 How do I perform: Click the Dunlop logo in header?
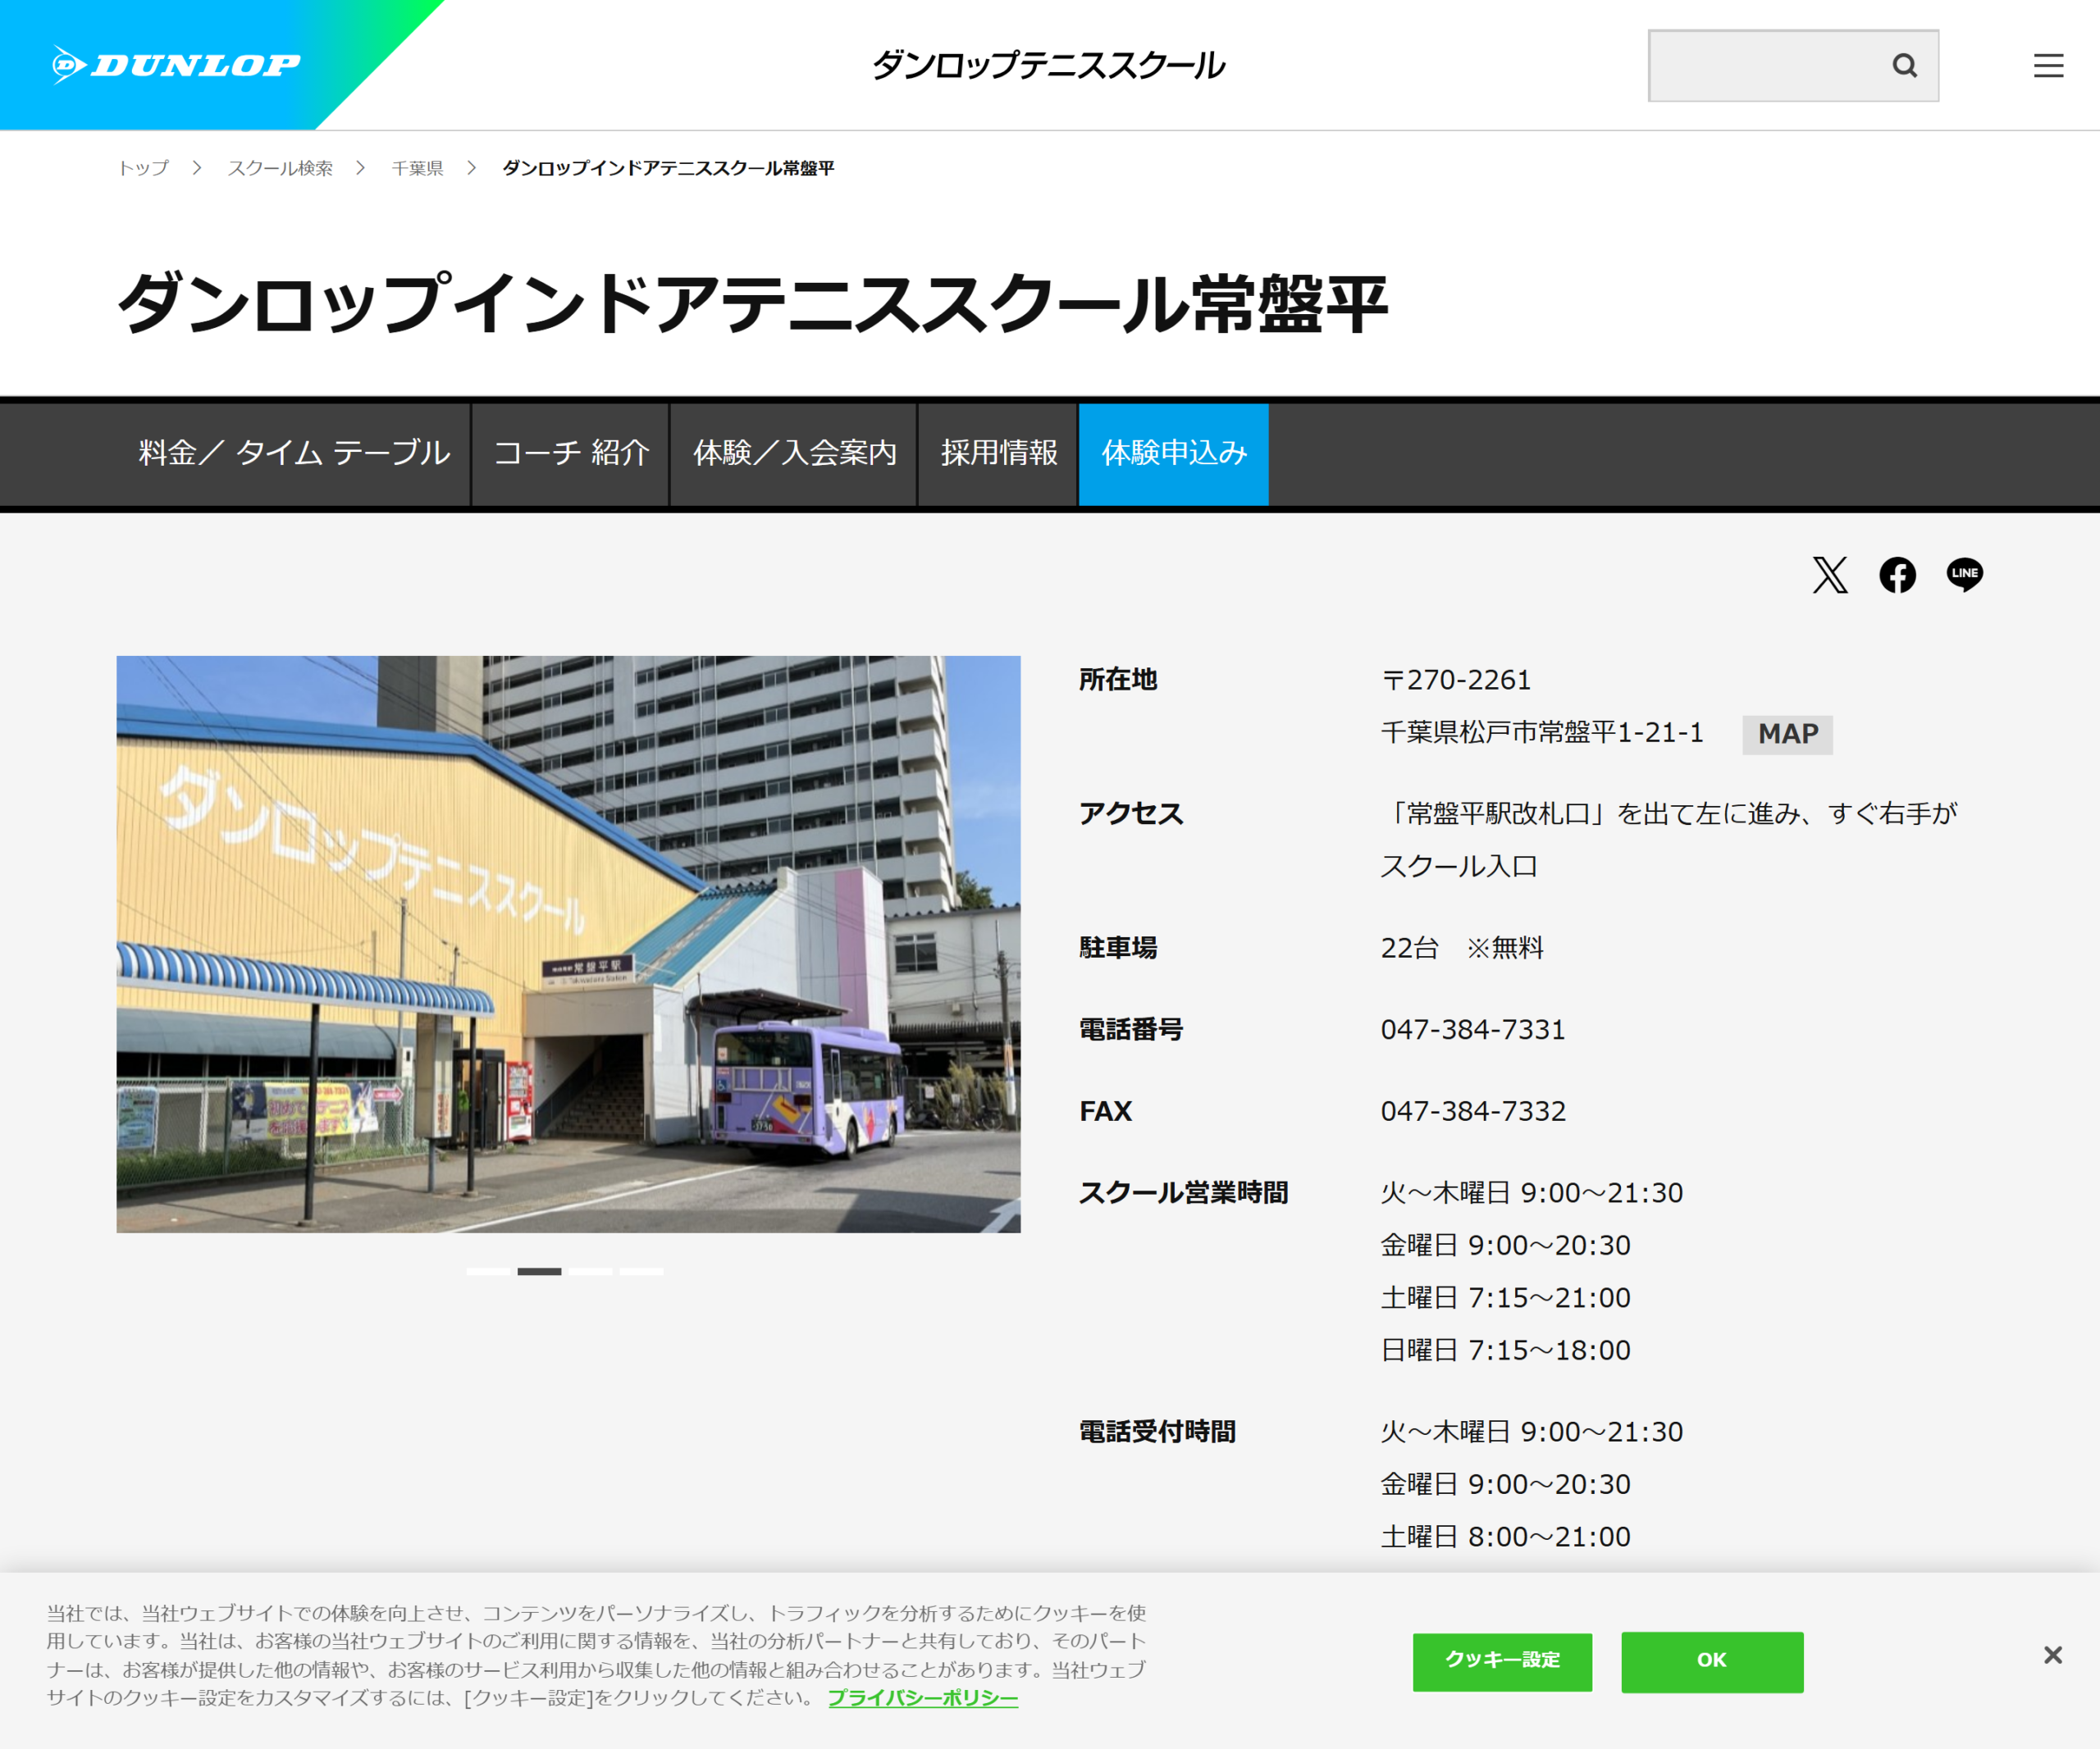point(176,65)
